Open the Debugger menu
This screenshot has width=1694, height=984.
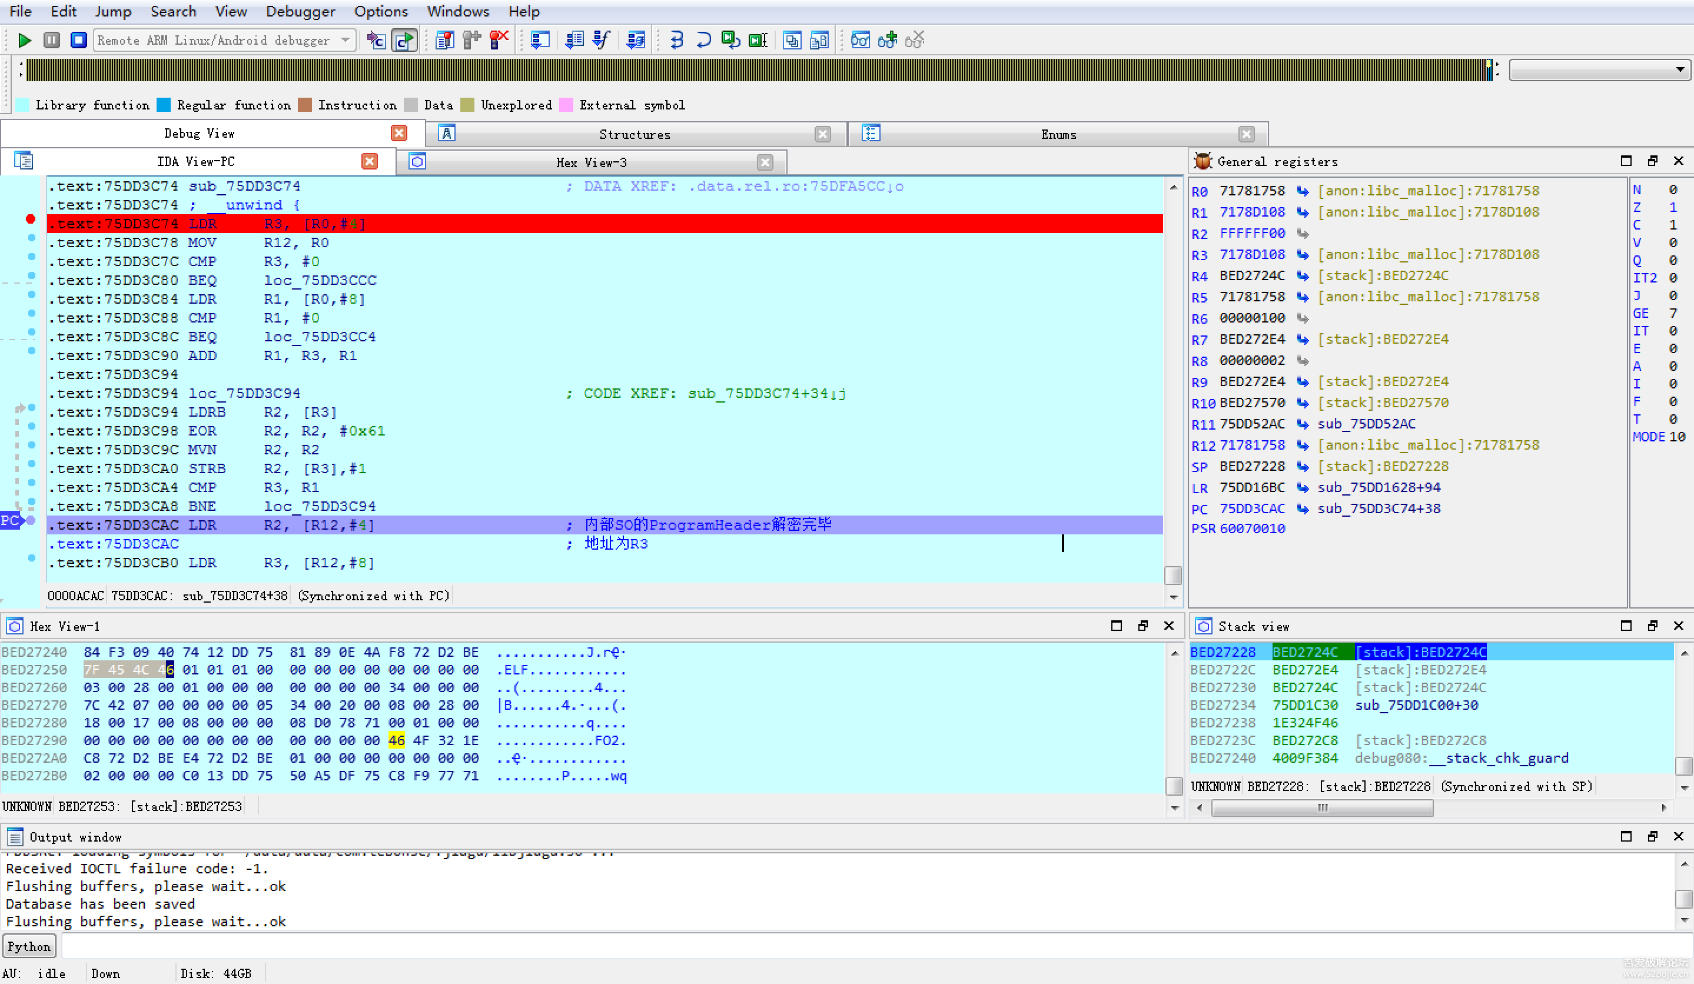300,11
